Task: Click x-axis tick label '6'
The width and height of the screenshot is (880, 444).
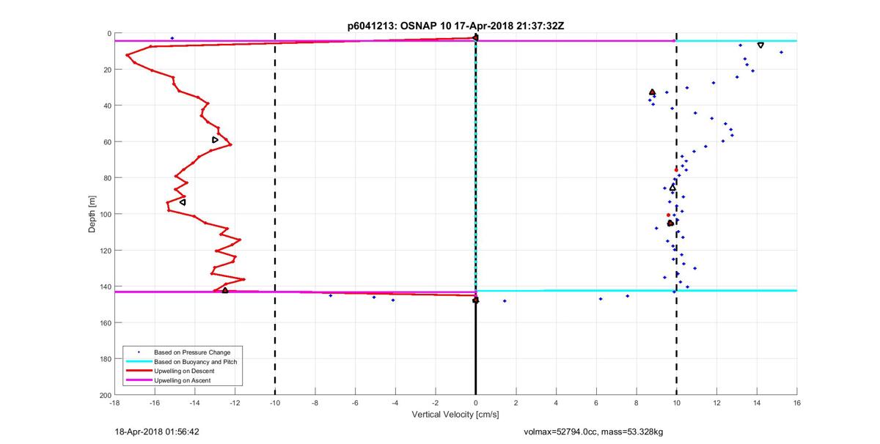Action: [596, 403]
